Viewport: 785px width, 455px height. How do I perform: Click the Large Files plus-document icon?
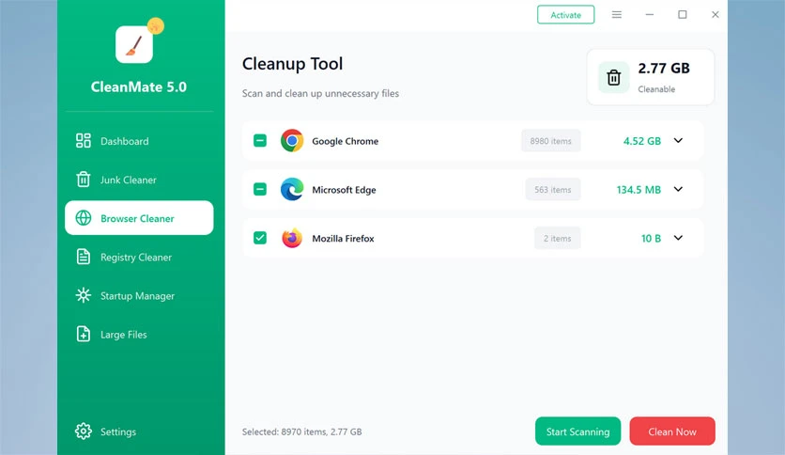click(84, 334)
